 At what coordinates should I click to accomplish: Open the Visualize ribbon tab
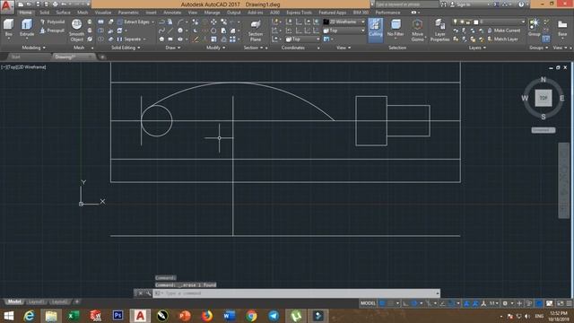click(103, 13)
